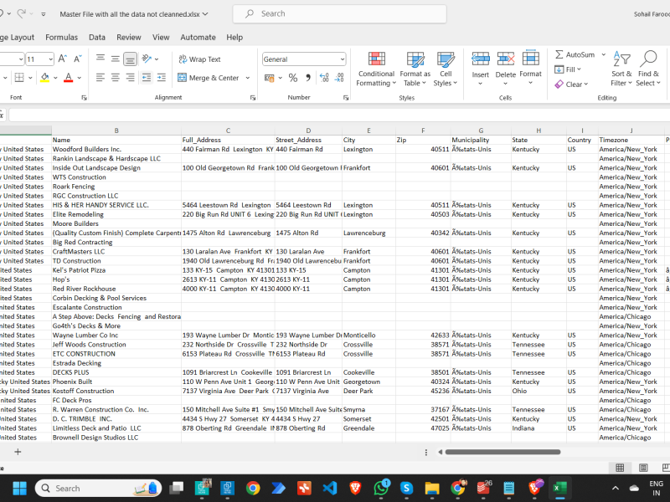Image resolution: width=670 pixels, height=502 pixels.
Task: Open Google Chrome from taskbar
Action: [253, 488]
